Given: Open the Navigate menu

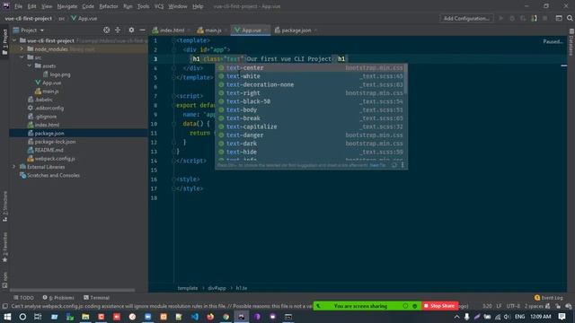Looking at the screenshot, I should (67, 6).
